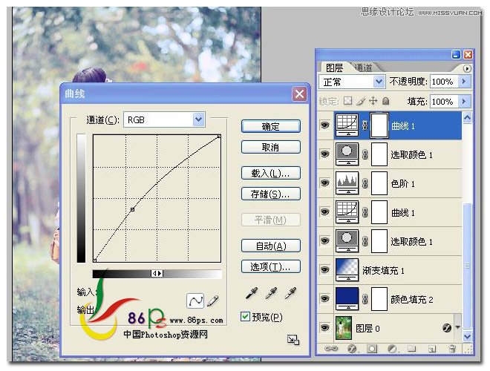Click the add layer mask icon
The width and height of the screenshot is (490, 371).
[372, 349]
